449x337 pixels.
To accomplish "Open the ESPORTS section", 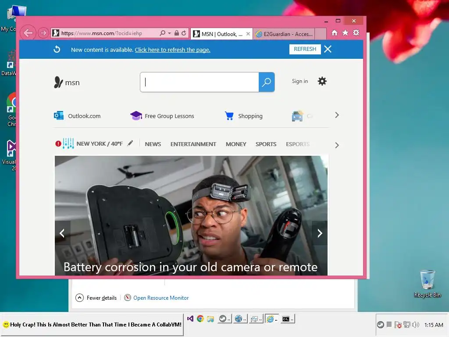I will pyautogui.click(x=298, y=144).
